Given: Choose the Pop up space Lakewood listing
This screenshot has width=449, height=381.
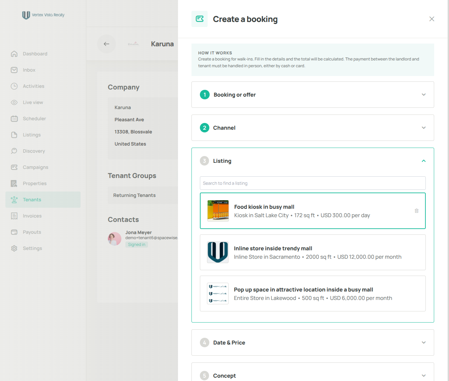Looking at the screenshot, I should click(x=312, y=294).
